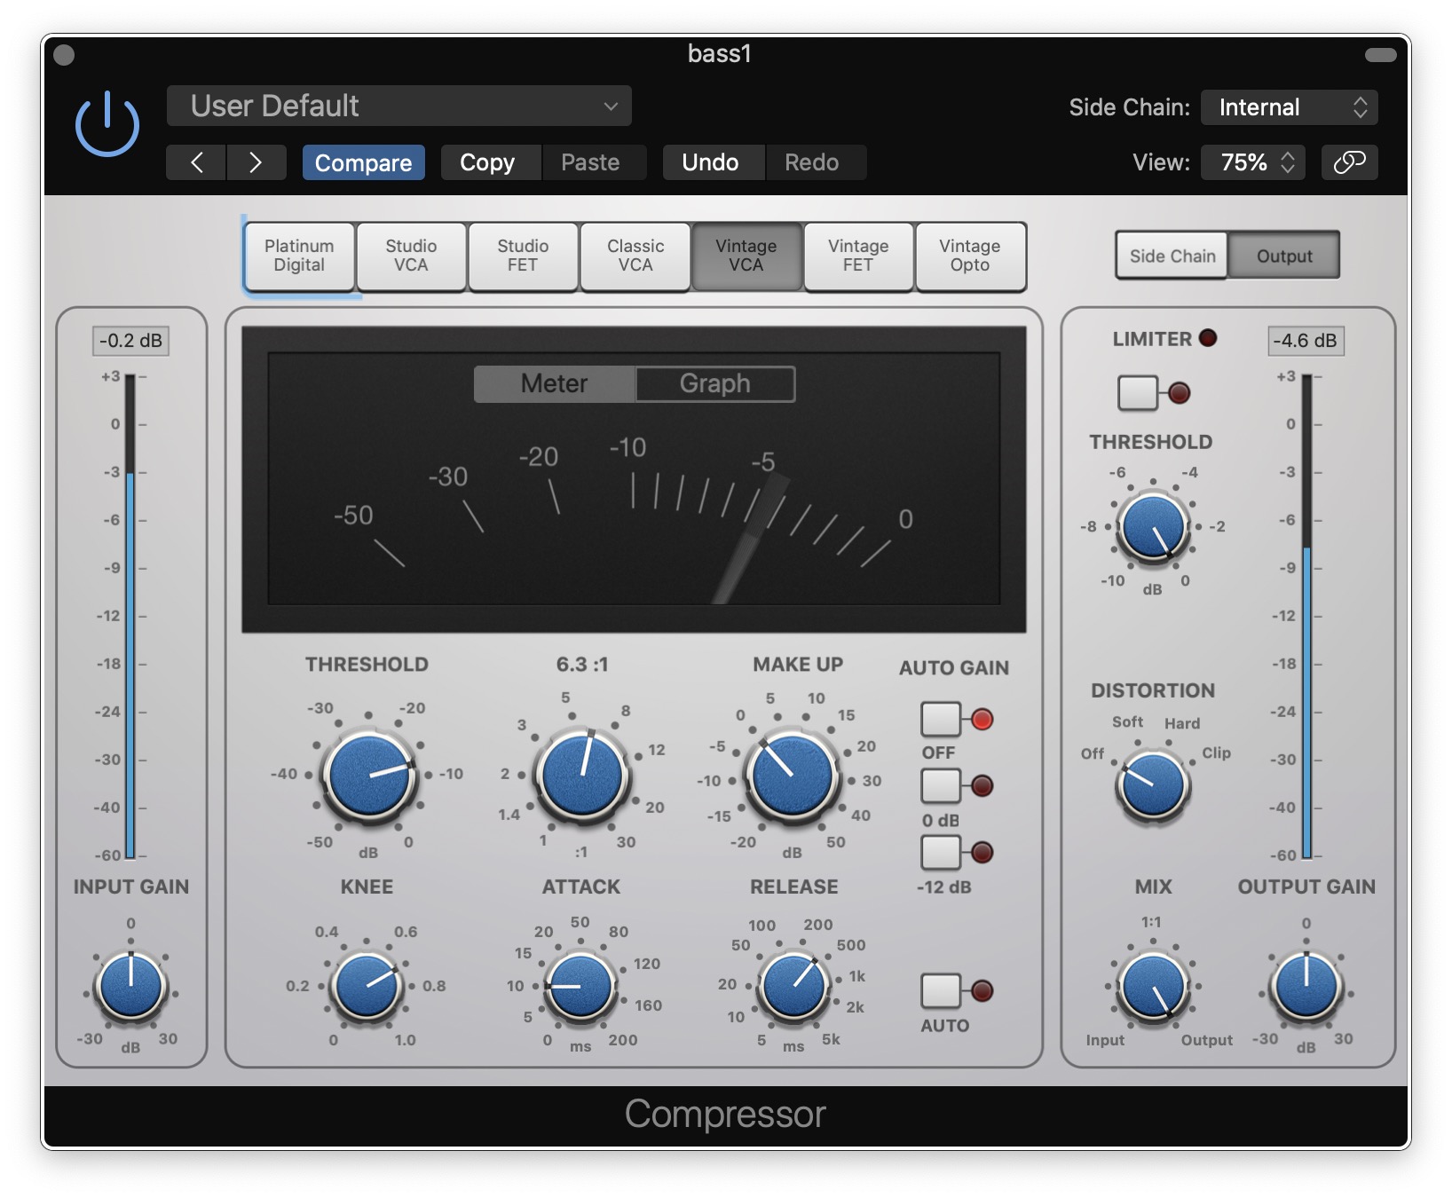Viewport: 1452px width, 1198px height.
Task: Click the link icon button
Action: point(1349,162)
